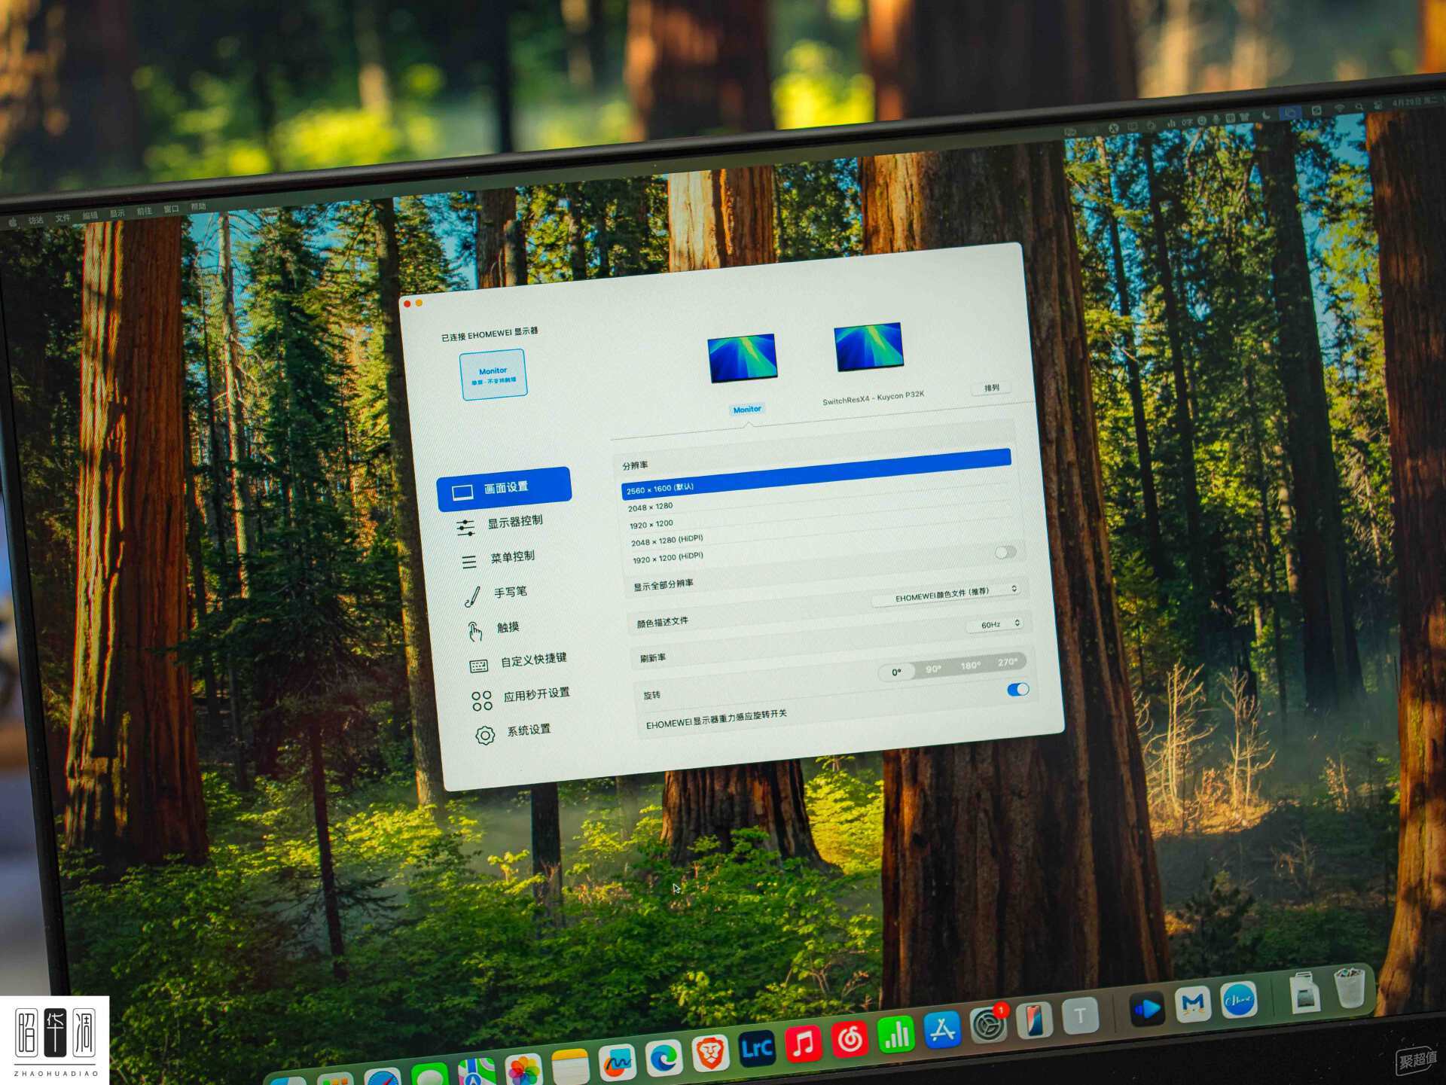Open the 访达 Finder menu

click(35, 220)
